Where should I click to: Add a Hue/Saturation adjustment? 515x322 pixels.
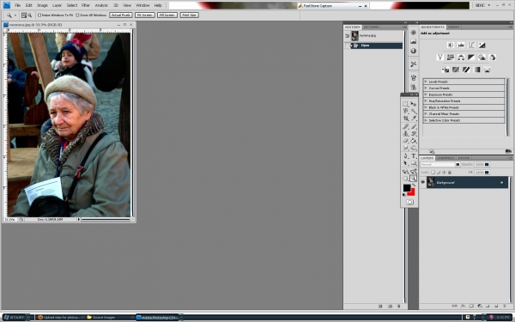[451, 58]
